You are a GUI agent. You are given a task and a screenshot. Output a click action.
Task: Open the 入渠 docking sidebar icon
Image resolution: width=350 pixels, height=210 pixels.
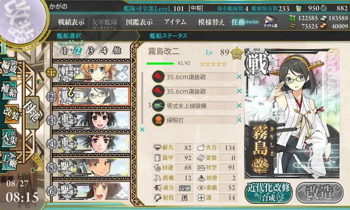pyautogui.click(x=9, y=138)
